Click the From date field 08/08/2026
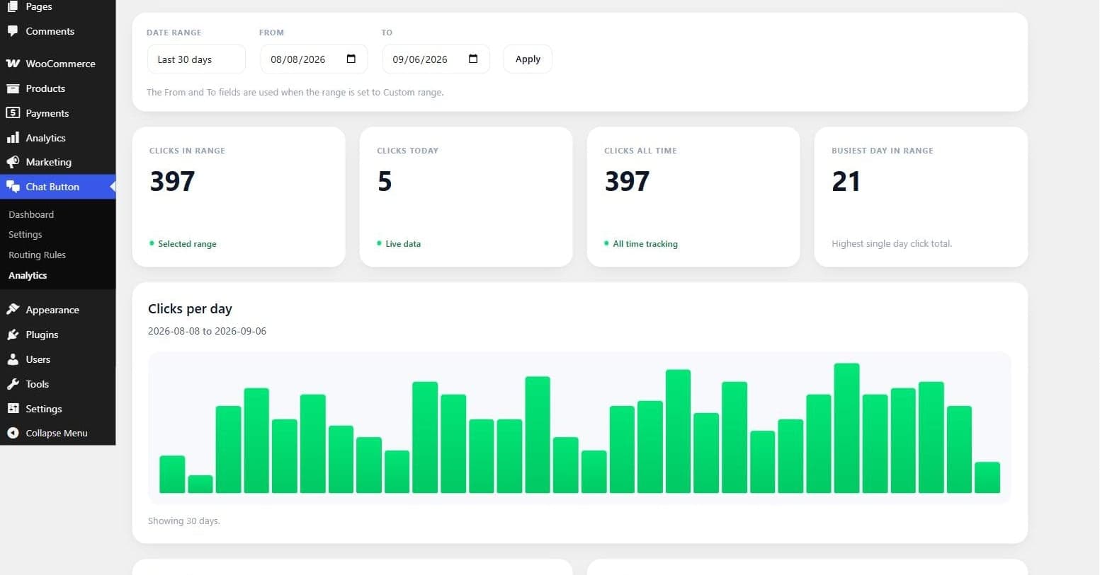Image resolution: width=1100 pixels, height=575 pixels. 314,59
